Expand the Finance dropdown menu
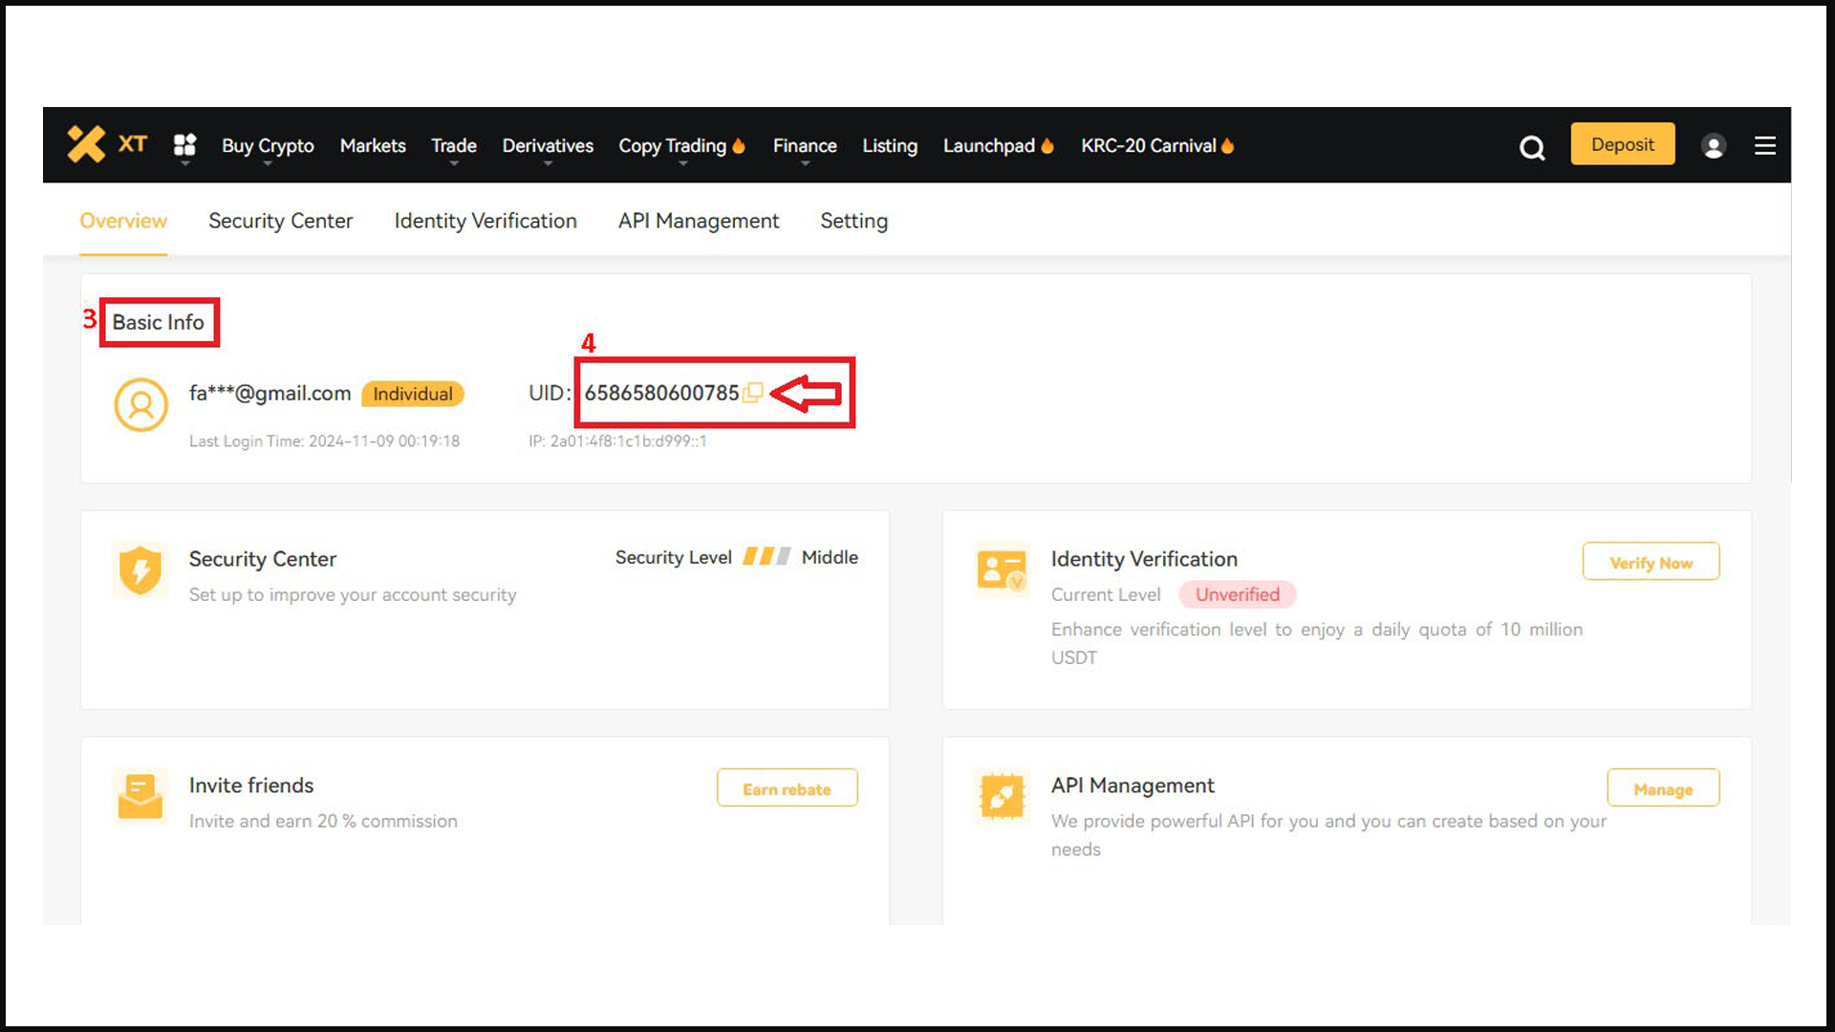The width and height of the screenshot is (1835, 1032). pyautogui.click(x=805, y=146)
